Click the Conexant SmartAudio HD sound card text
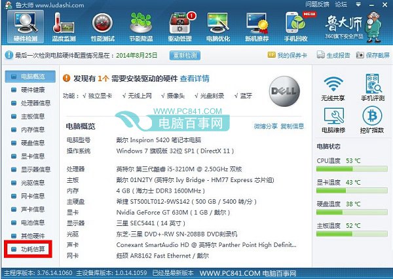 tap(206, 245)
